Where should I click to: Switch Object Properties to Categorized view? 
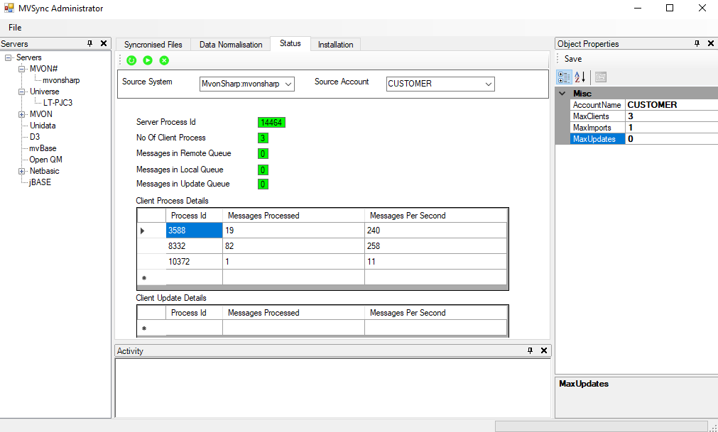click(x=564, y=77)
